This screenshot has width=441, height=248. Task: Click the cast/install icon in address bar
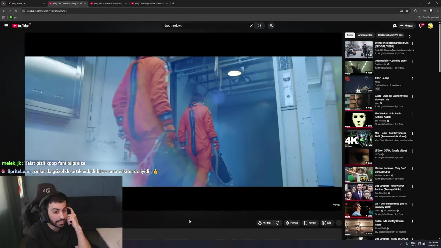tap(401, 11)
